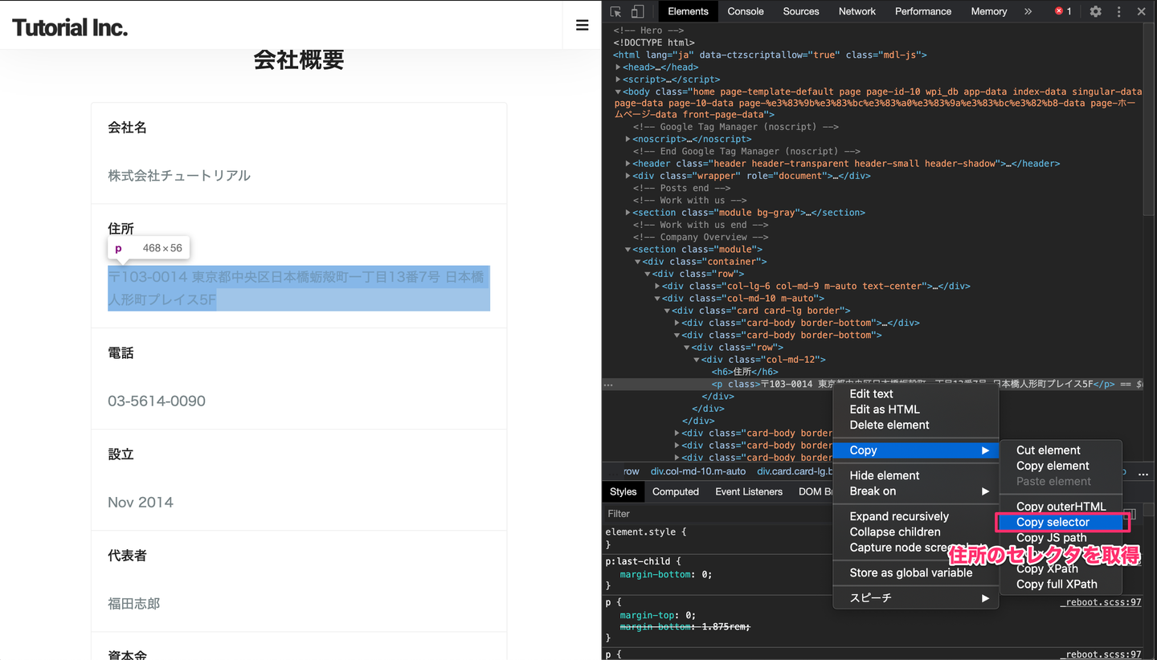Toggle the device toolbar icon
This screenshot has width=1157, height=660.
click(637, 11)
